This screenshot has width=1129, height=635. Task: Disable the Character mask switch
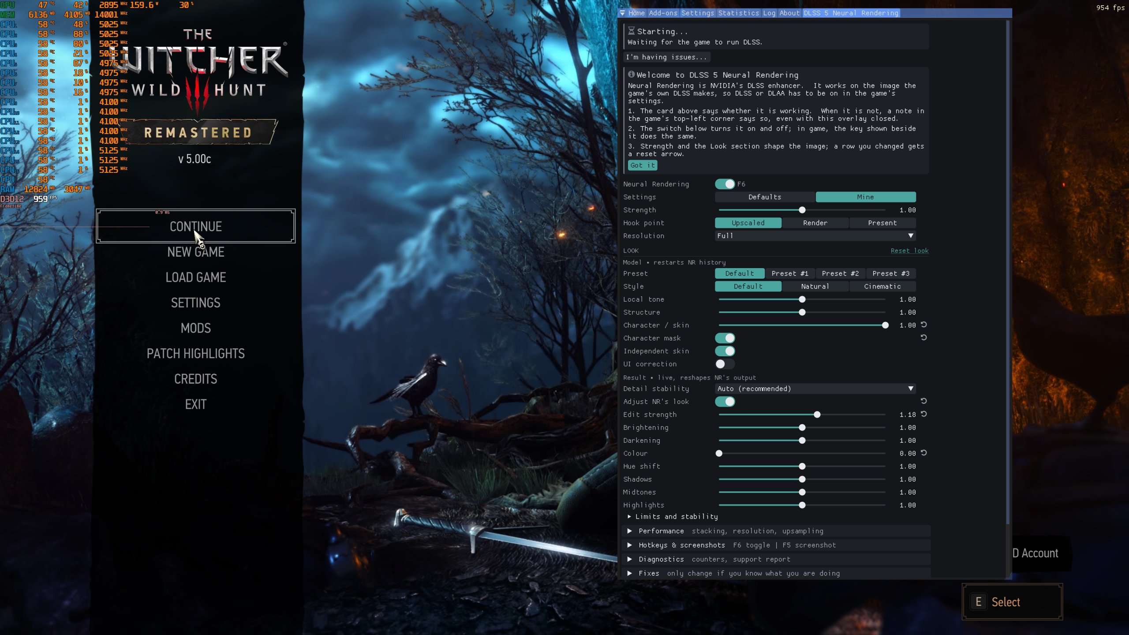pos(725,338)
